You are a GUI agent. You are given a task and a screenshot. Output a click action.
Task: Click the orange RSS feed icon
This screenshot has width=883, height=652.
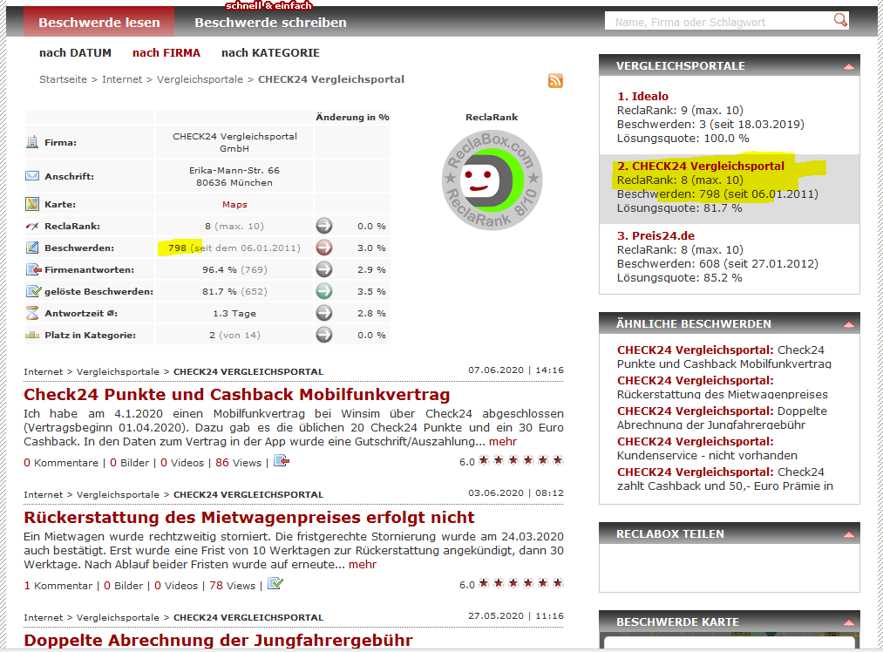tap(555, 81)
